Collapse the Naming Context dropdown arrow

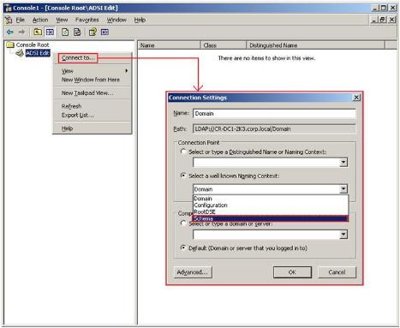click(343, 188)
